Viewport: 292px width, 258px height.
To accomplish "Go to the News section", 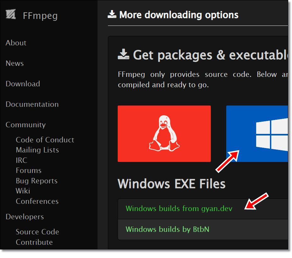I will click(x=15, y=63).
